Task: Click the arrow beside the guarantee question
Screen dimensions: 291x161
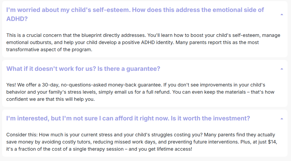Action: click(282, 69)
